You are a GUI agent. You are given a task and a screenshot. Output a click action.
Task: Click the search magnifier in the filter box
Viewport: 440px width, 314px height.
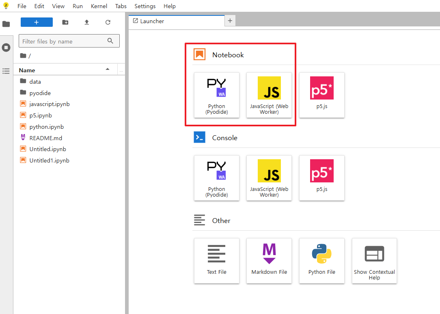[110, 41]
